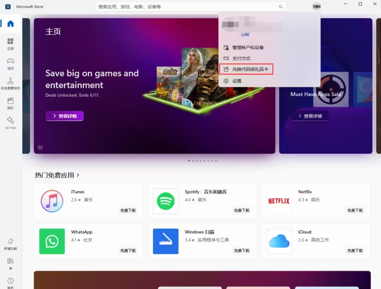Click the WhatsApp title text
This screenshot has width=381, height=289.
[82, 232]
